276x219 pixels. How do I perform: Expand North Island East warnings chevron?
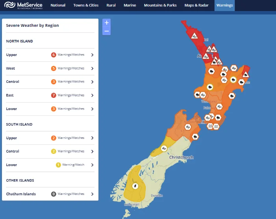click(92, 95)
